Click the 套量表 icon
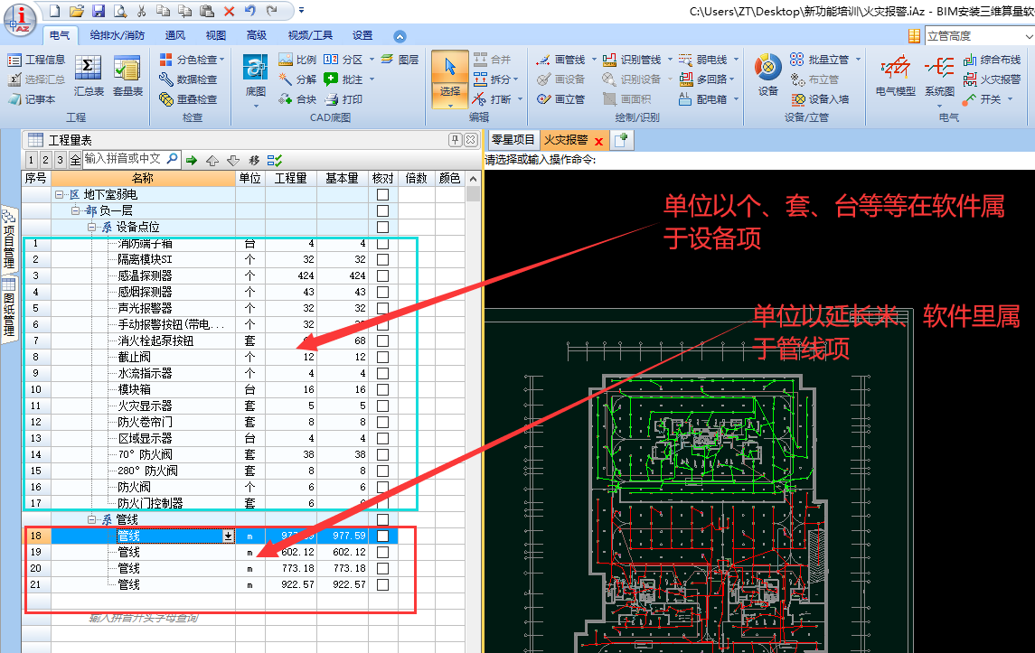This screenshot has width=1035, height=653. (127, 75)
